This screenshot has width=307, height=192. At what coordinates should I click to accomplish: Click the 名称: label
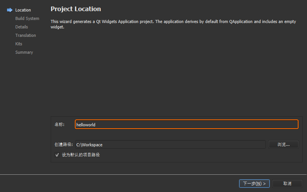[x=59, y=124]
